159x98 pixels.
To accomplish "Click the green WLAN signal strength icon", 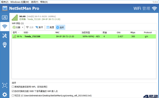I will [x=15, y=18].
